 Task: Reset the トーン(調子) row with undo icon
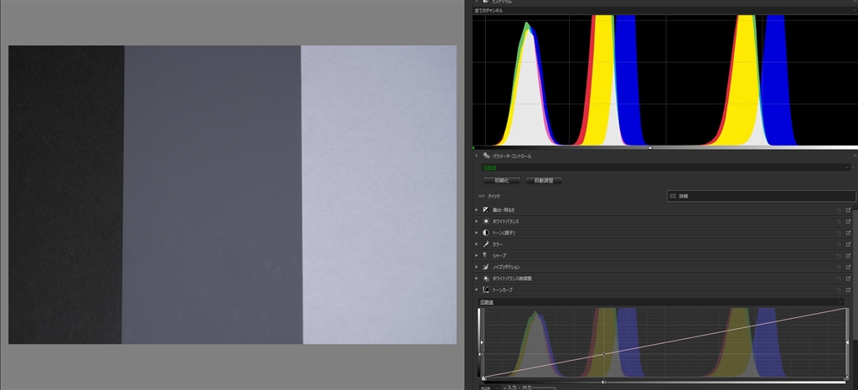839,233
